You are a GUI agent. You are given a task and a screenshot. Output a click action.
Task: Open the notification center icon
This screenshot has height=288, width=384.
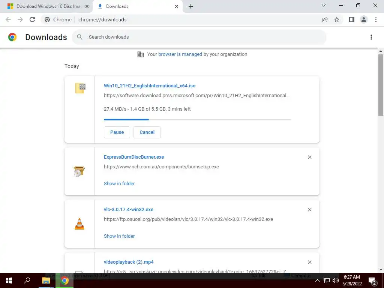coord(372,280)
